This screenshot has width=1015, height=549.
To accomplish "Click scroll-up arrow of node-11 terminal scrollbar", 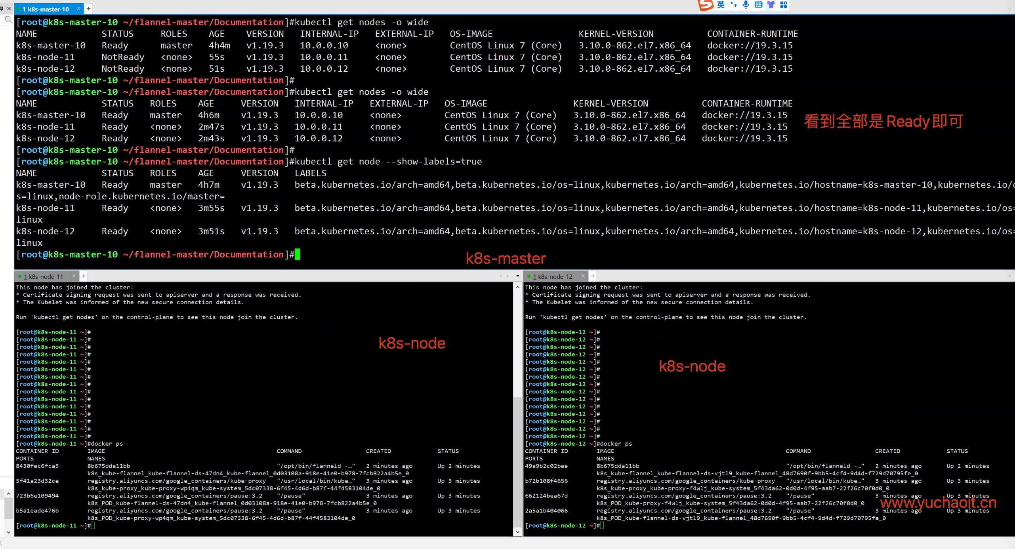I will [517, 287].
